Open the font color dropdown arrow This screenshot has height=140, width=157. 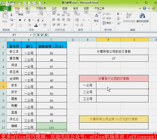pos(39,25)
